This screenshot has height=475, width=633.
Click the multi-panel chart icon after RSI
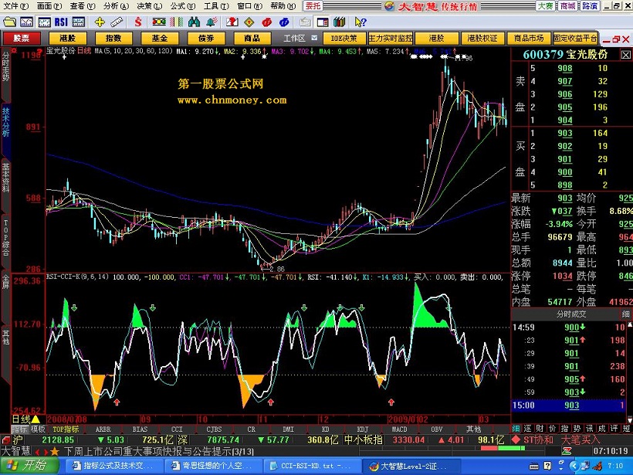[x=78, y=22]
